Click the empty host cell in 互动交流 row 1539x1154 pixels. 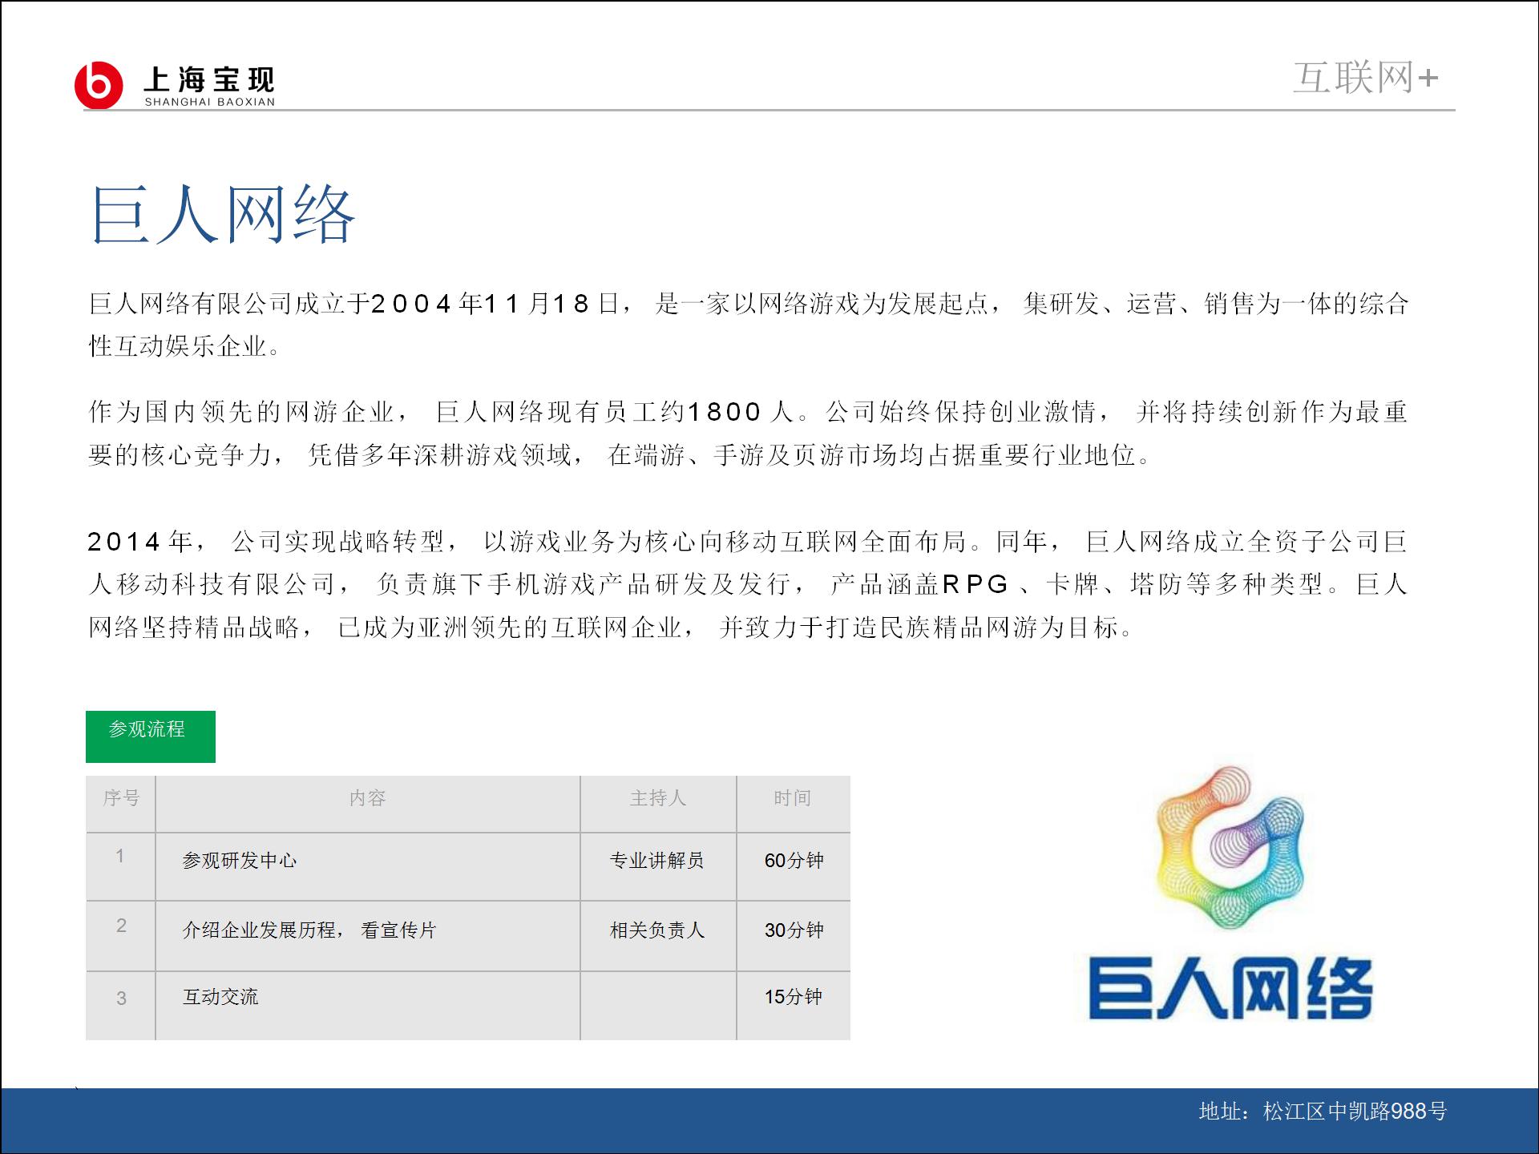[x=658, y=1006]
